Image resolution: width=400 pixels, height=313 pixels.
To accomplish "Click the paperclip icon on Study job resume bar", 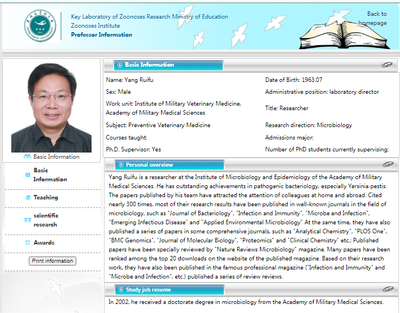I will [x=387, y=290].
